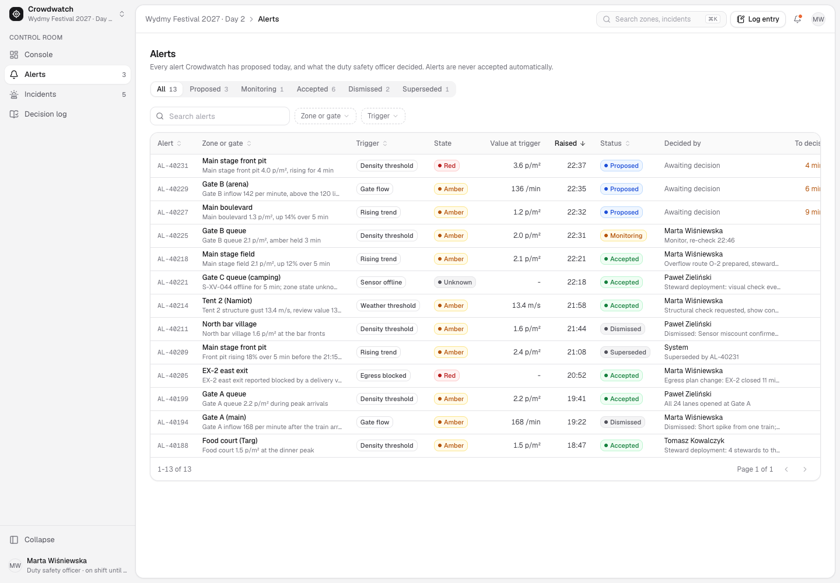Image resolution: width=840 pixels, height=583 pixels.
Task: Click the Collapse sidebar panel icon
Action: point(14,540)
